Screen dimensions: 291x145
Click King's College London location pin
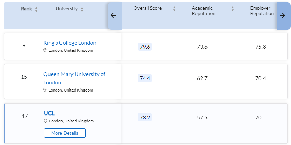[45, 50]
